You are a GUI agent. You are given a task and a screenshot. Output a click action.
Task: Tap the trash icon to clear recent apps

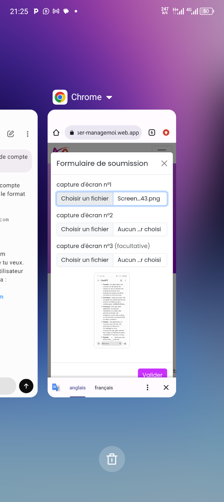(x=112, y=459)
